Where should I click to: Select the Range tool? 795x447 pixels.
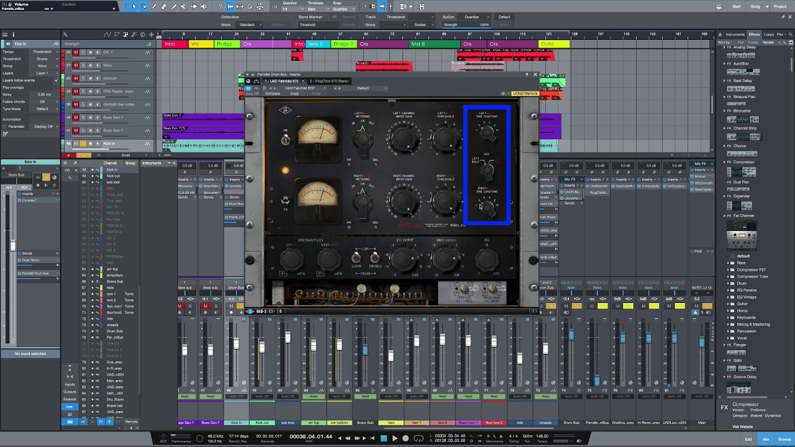(x=144, y=6)
